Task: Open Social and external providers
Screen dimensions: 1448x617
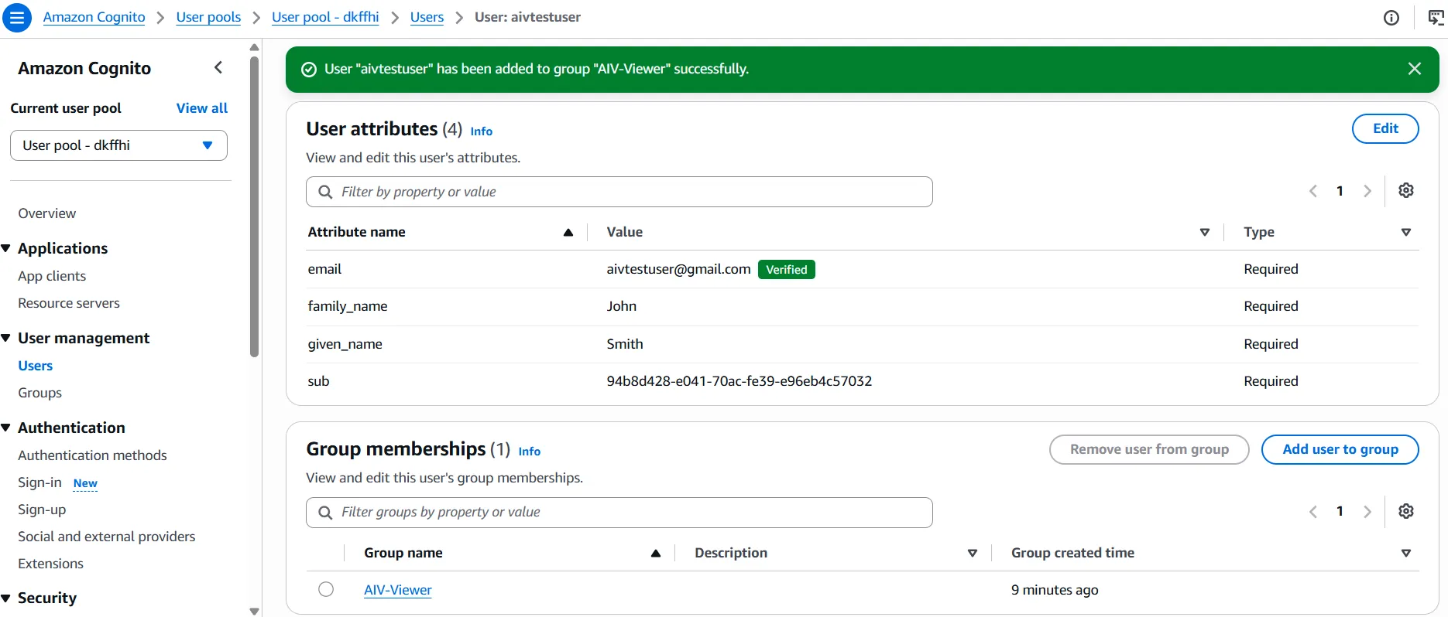Action: click(107, 537)
